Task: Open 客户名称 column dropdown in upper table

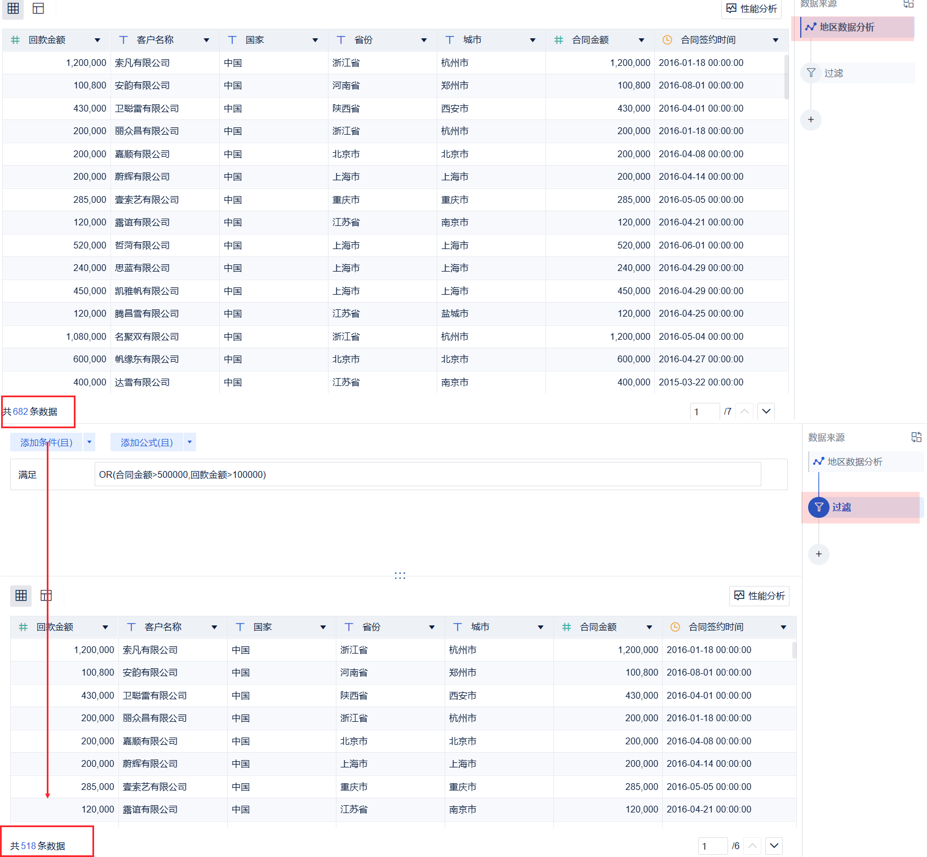Action: pyautogui.click(x=206, y=40)
